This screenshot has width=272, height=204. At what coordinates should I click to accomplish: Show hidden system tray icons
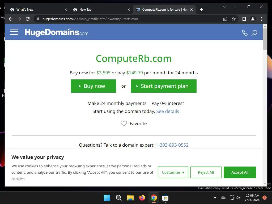point(215,198)
